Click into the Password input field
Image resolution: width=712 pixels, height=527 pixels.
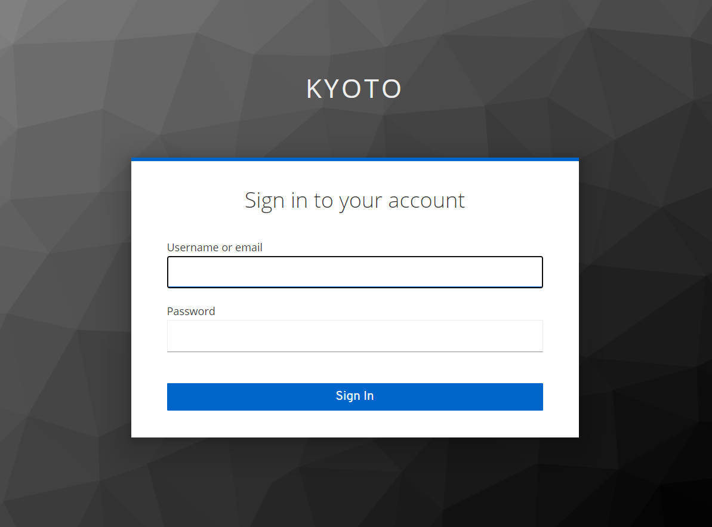(x=355, y=336)
